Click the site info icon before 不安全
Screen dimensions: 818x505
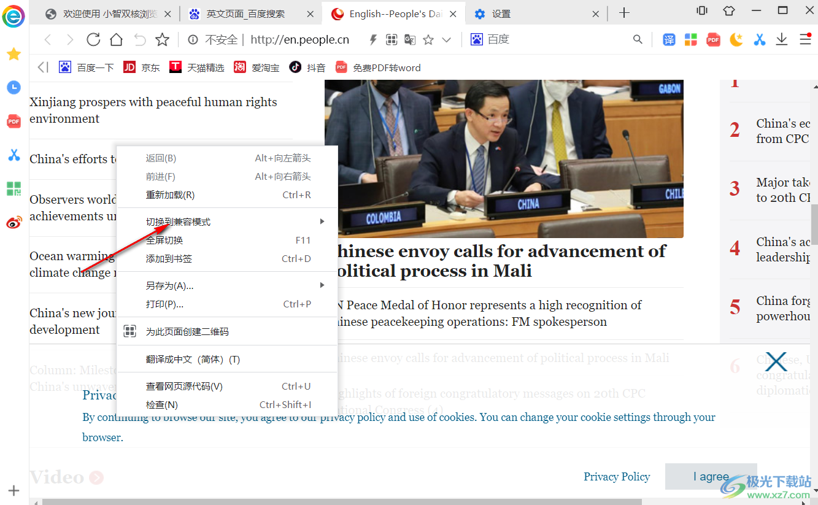pyautogui.click(x=193, y=40)
